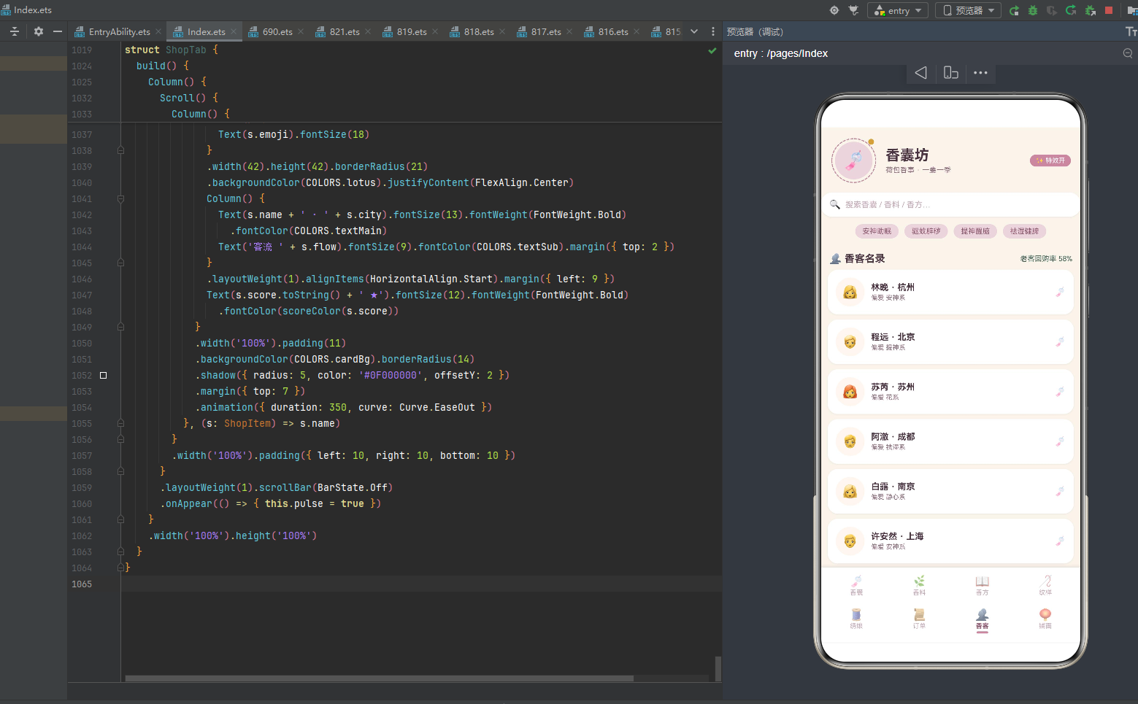Click the greyed-out coverage run icon
The height and width of the screenshot is (704, 1138).
coord(1052,10)
